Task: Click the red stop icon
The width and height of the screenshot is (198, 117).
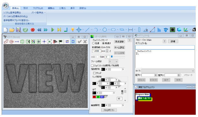Action: coord(33,30)
